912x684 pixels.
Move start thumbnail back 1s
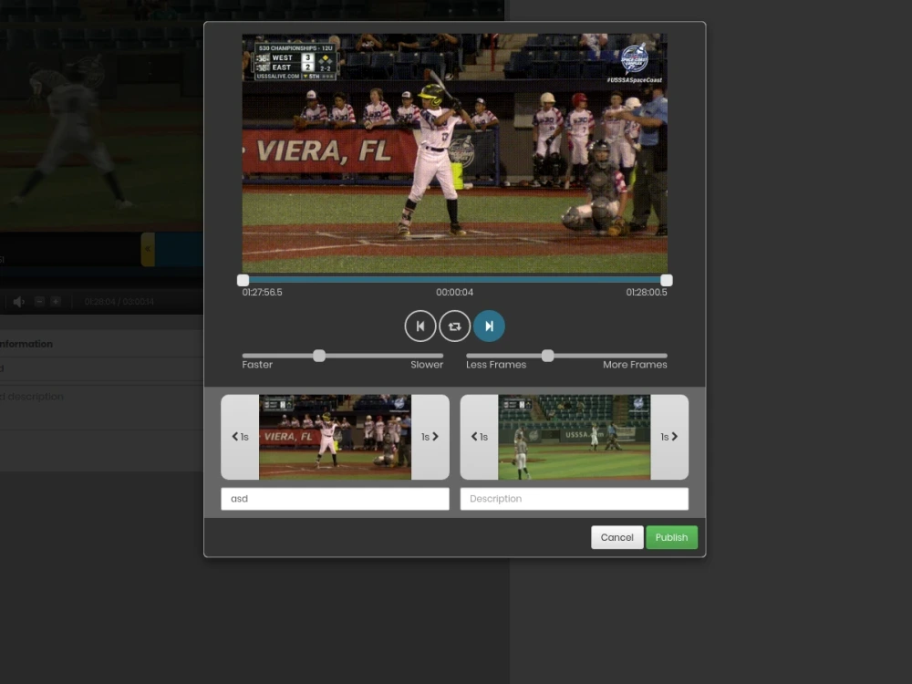240,437
